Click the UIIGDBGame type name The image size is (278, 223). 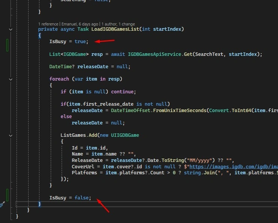125,135
